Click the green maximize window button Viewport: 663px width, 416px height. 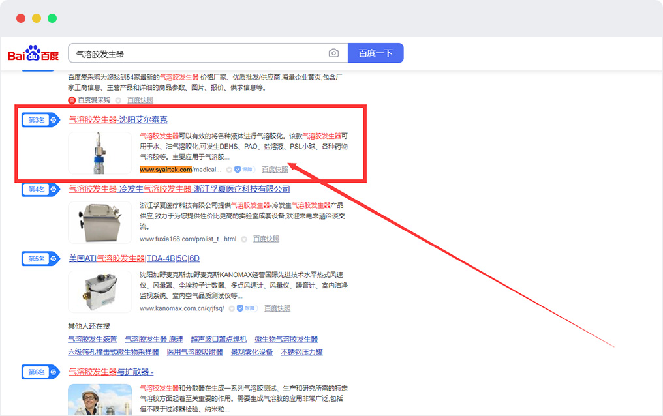52,18
